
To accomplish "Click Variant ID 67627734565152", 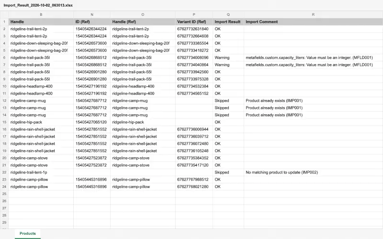I will pyautogui.click(x=193, y=93).
